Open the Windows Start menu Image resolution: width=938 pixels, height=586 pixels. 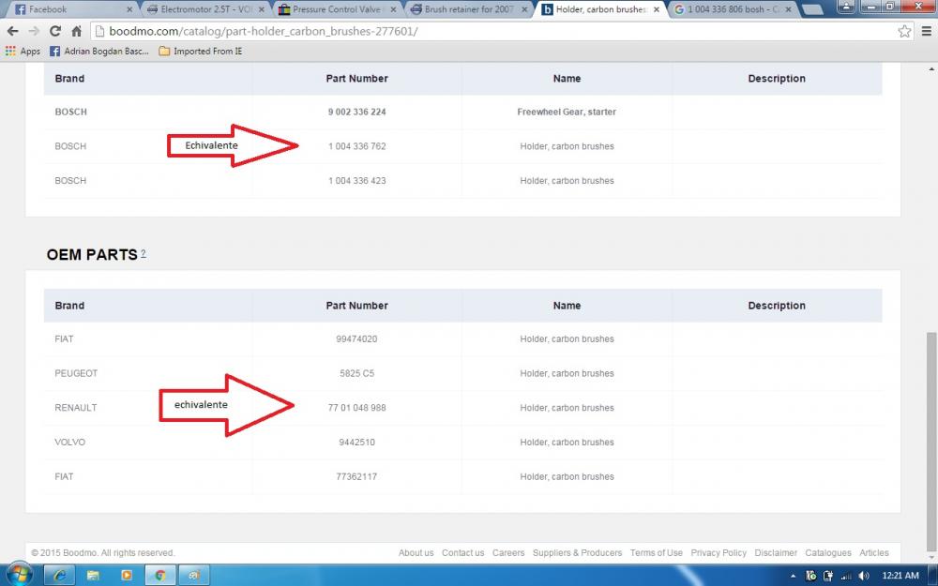coord(18,576)
